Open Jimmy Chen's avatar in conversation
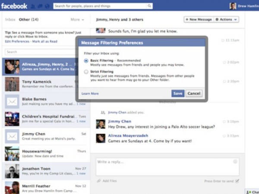 (x=101, y=124)
